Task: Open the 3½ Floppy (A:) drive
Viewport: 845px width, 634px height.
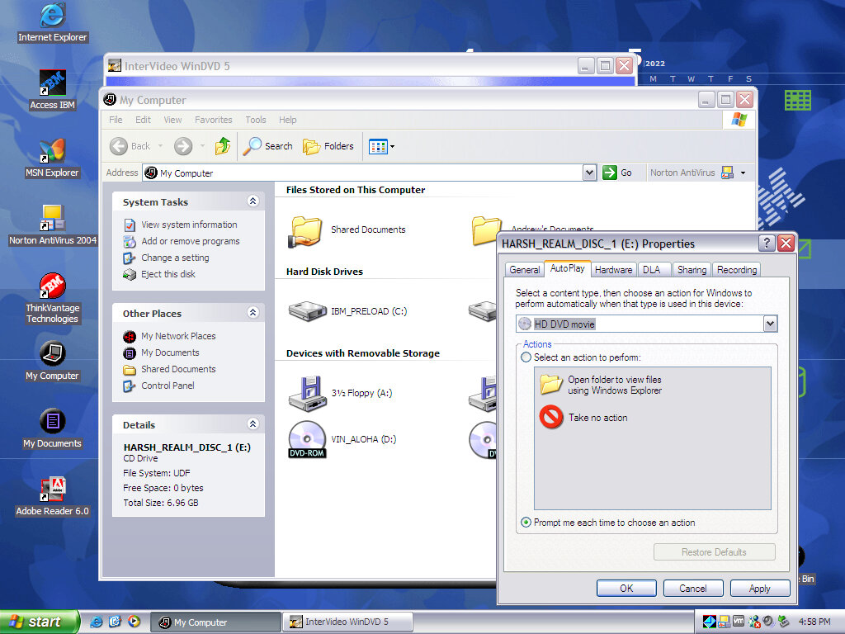Action: [x=307, y=393]
